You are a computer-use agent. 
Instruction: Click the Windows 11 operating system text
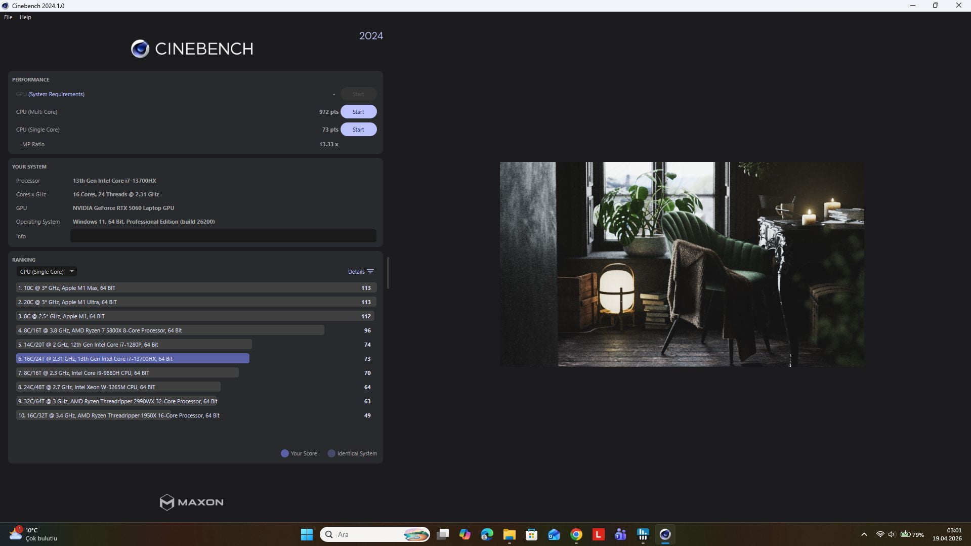click(x=144, y=222)
